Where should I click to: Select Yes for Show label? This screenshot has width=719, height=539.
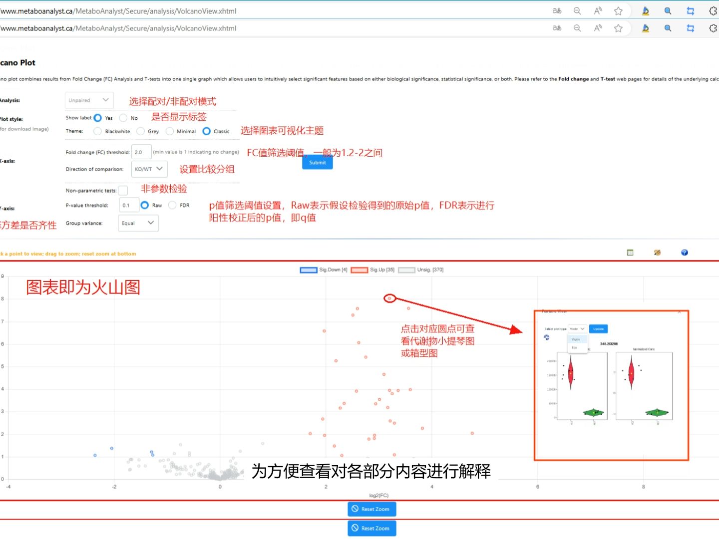[x=97, y=118]
